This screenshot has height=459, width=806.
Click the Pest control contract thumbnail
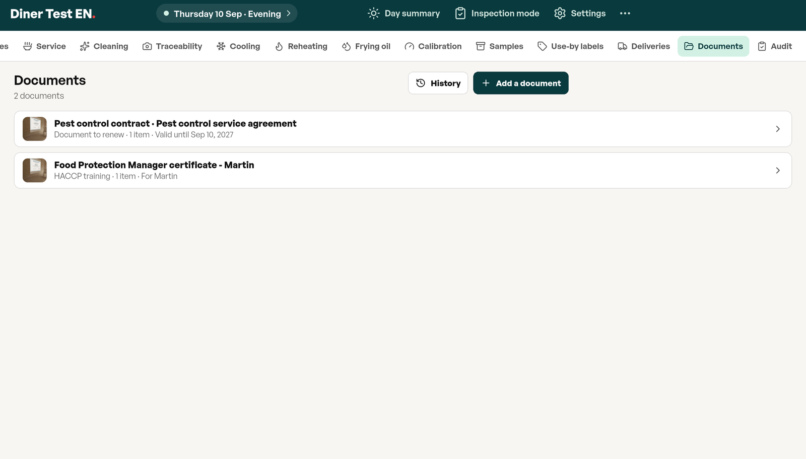point(35,129)
